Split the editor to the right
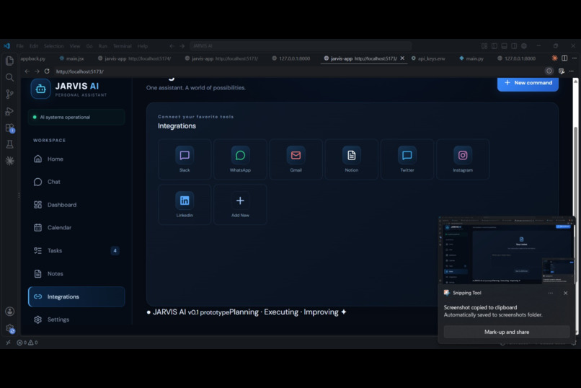 (564, 58)
